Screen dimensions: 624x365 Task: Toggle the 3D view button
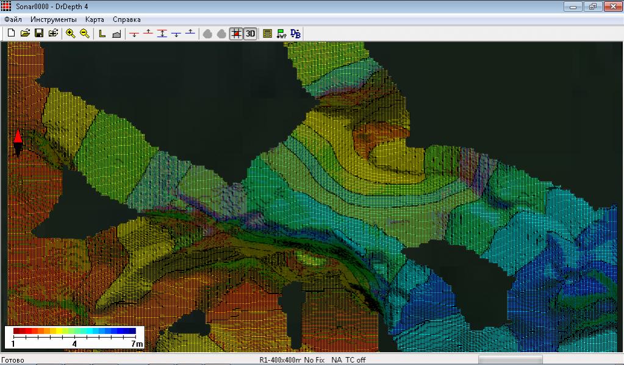(x=250, y=34)
